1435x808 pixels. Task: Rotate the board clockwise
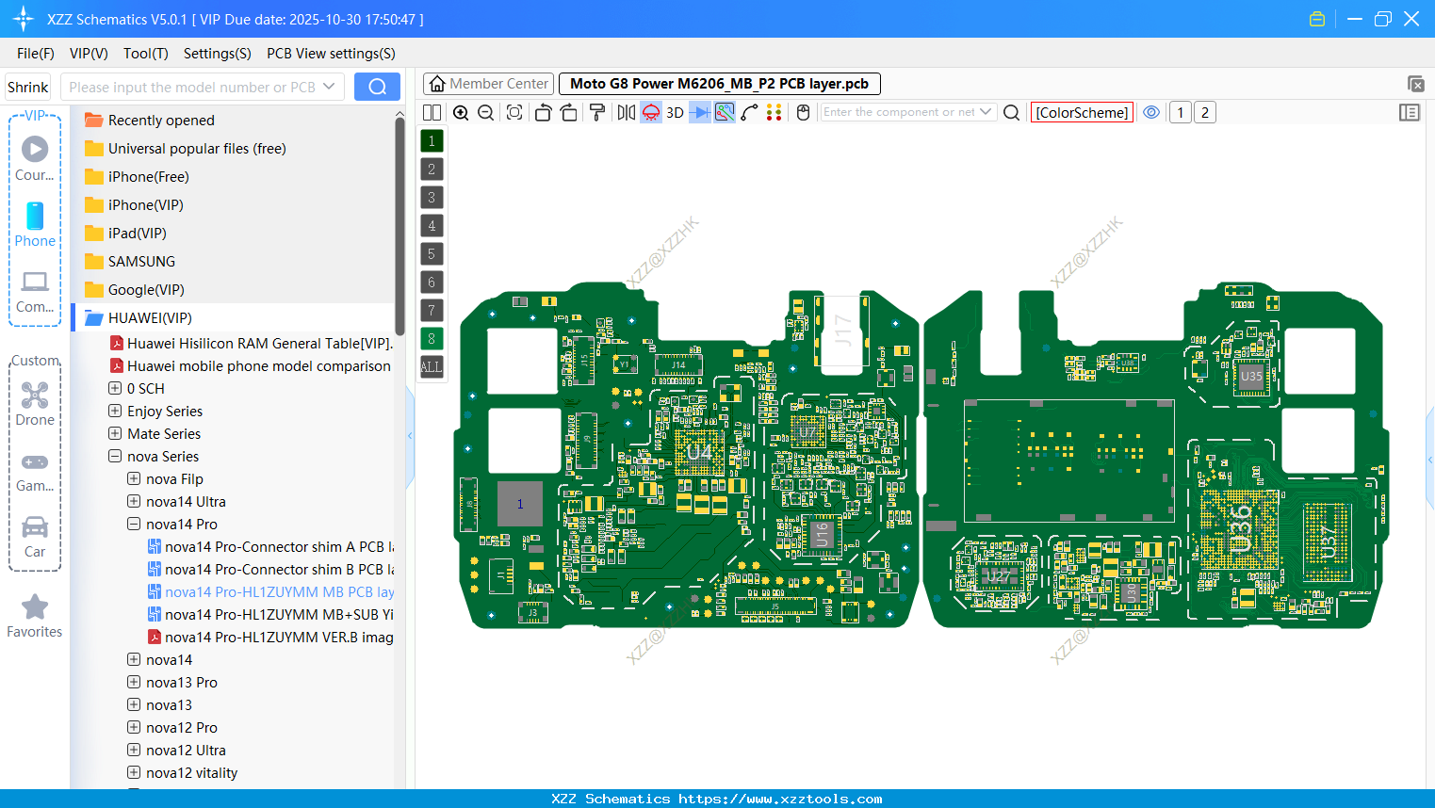[569, 112]
